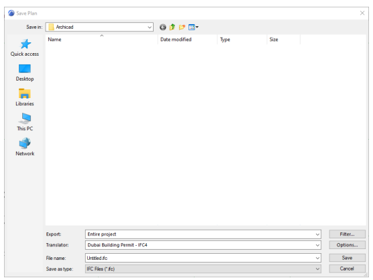The image size is (373, 280).
Task: Open the Libraries location
Action: tap(25, 97)
